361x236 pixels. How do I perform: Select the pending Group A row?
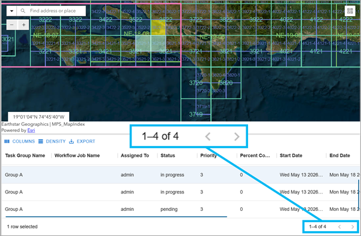[x=180, y=209]
